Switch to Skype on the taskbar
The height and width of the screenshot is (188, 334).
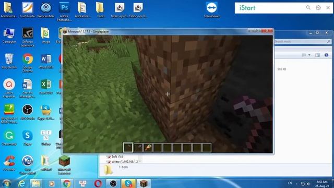[x=128, y=183]
